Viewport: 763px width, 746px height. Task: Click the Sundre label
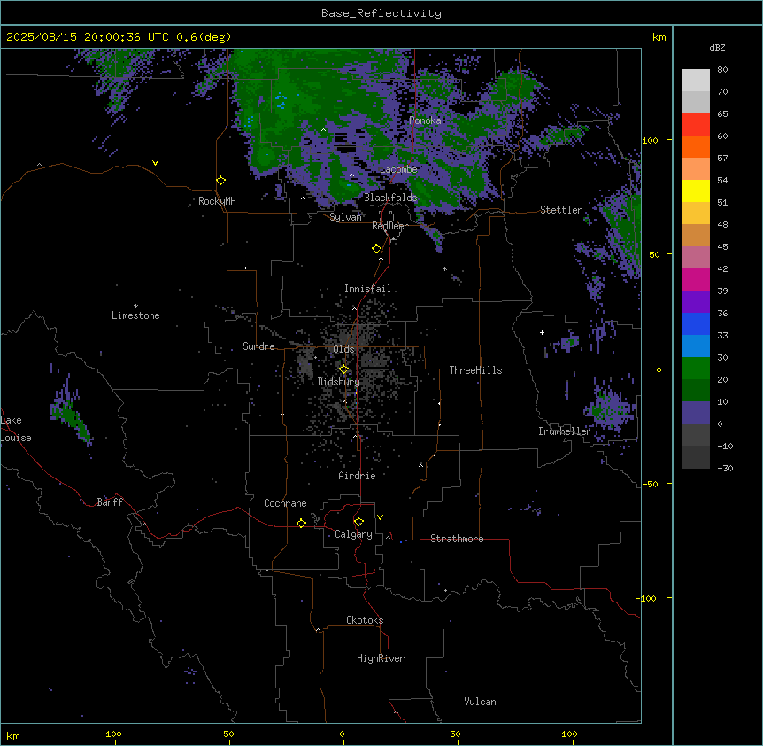[258, 346]
